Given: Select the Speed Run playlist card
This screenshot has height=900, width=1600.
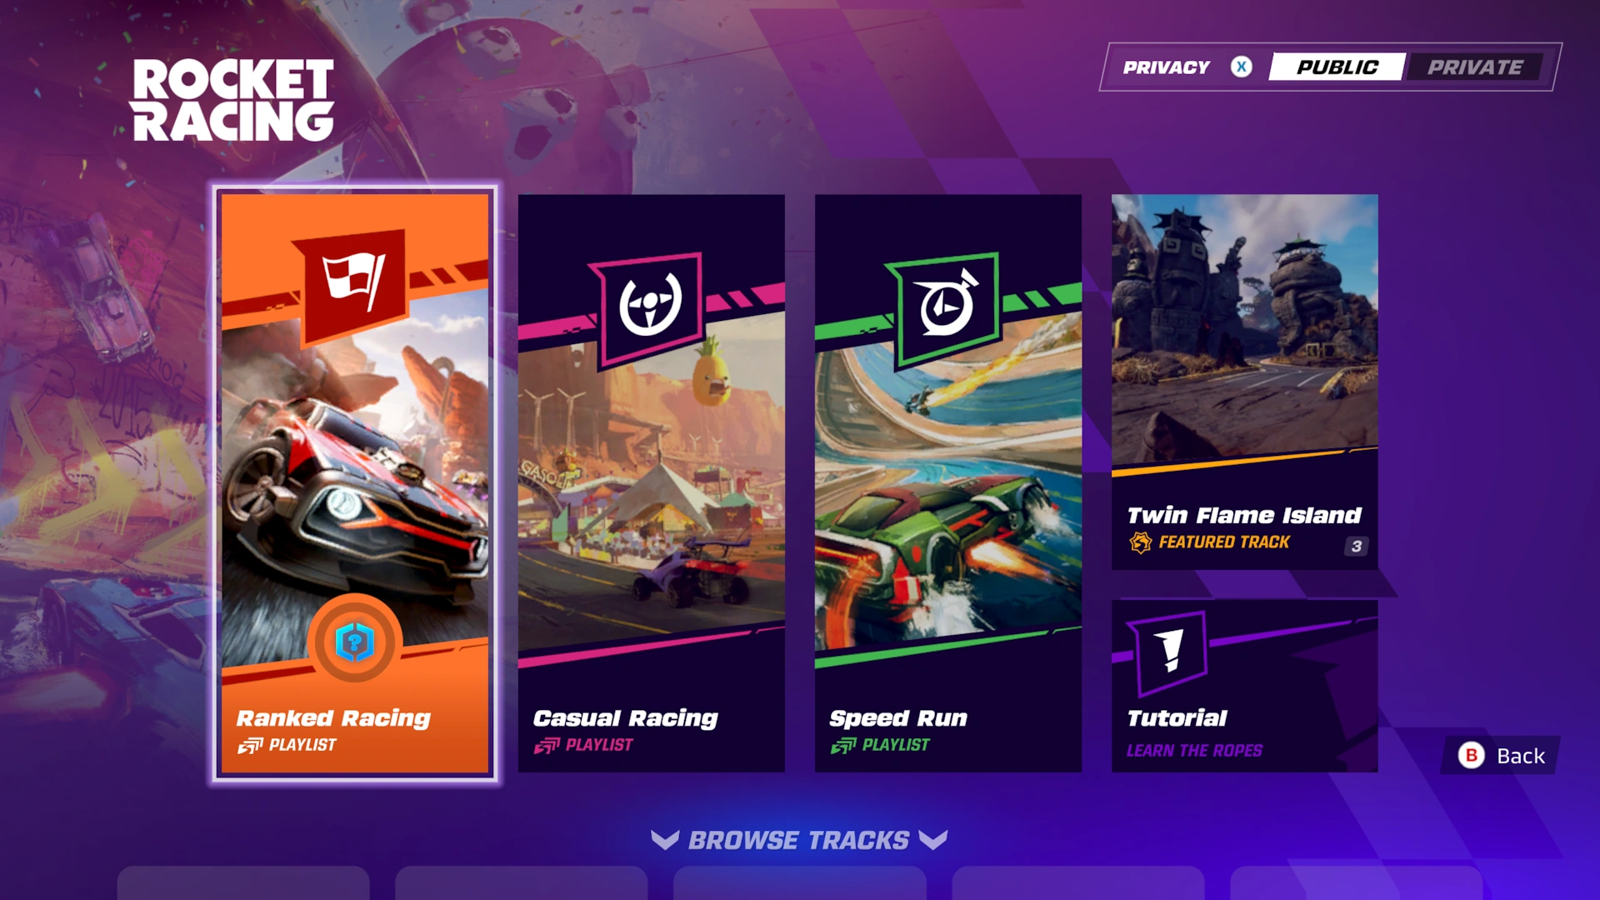Looking at the screenshot, I should [x=948, y=483].
